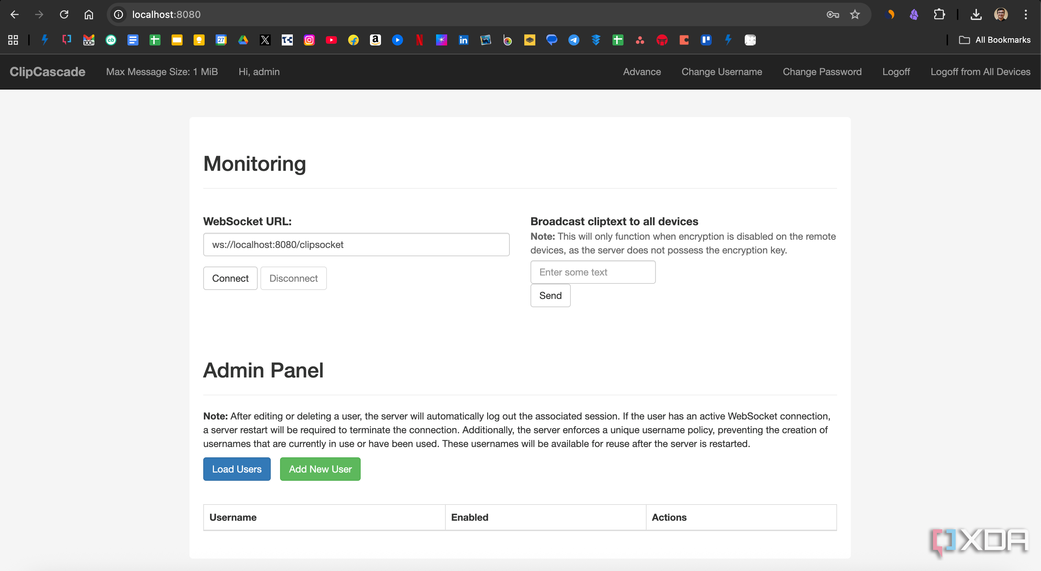Click the Load Users button
Image resolution: width=1041 pixels, height=571 pixels.
(237, 469)
